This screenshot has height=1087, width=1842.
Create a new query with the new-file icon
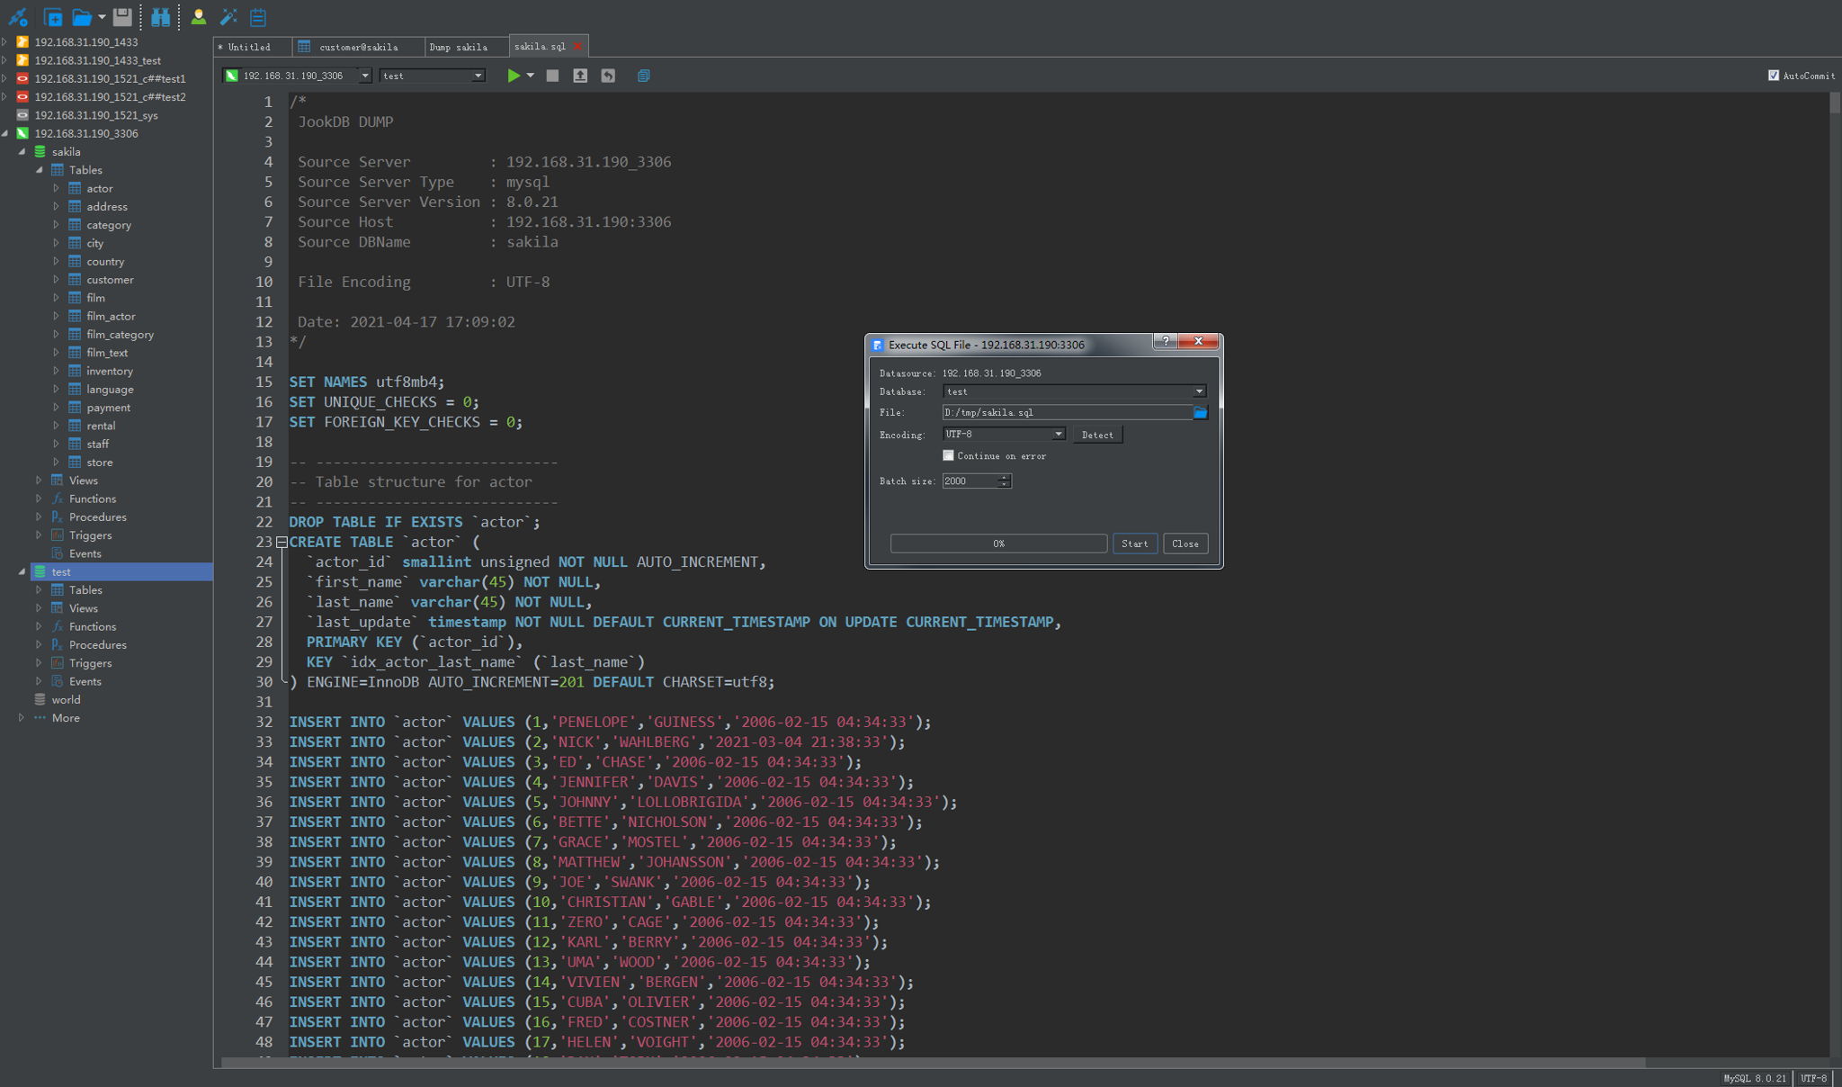coord(54,17)
